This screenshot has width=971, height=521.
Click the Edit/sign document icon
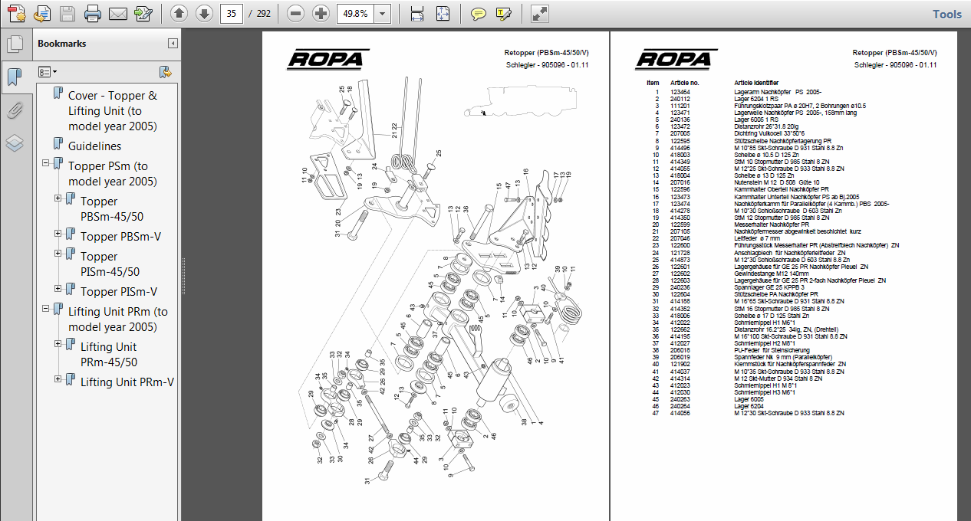point(143,13)
